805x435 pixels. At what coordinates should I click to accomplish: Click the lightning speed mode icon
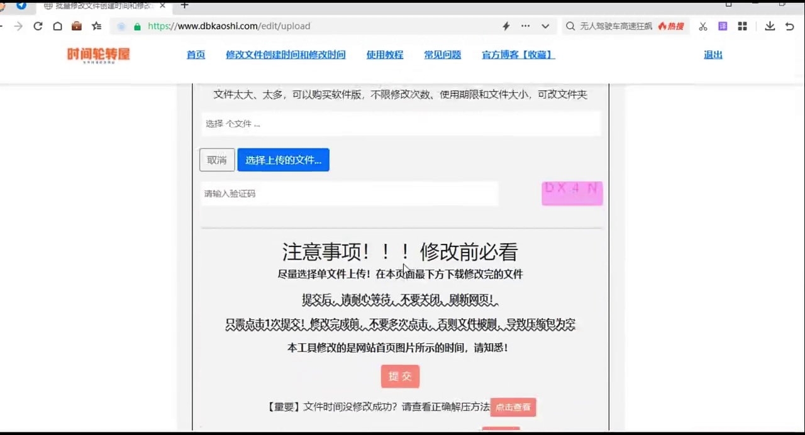point(506,26)
